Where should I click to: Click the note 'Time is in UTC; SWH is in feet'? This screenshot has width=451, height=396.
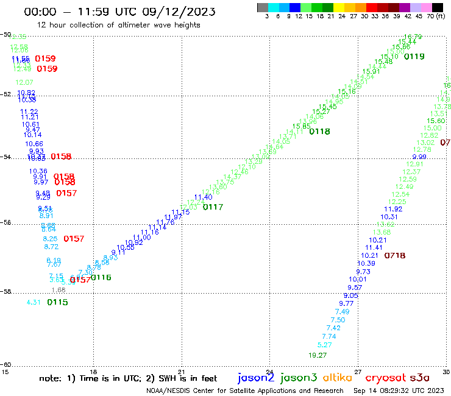point(128,378)
